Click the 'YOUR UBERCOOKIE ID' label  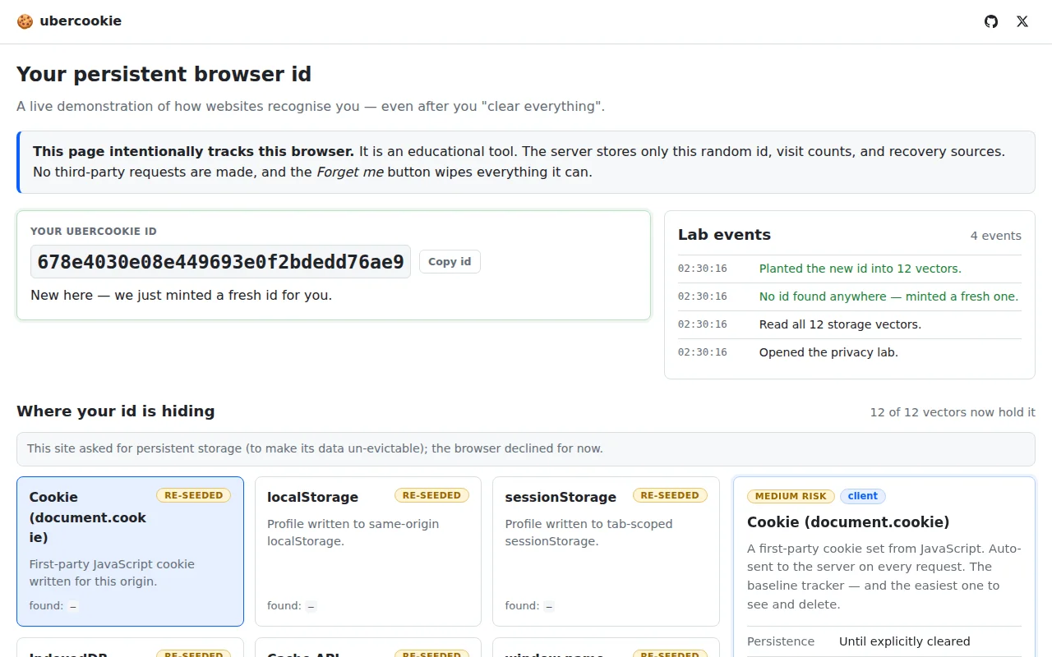pyautogui.click(x=94, y=232)
